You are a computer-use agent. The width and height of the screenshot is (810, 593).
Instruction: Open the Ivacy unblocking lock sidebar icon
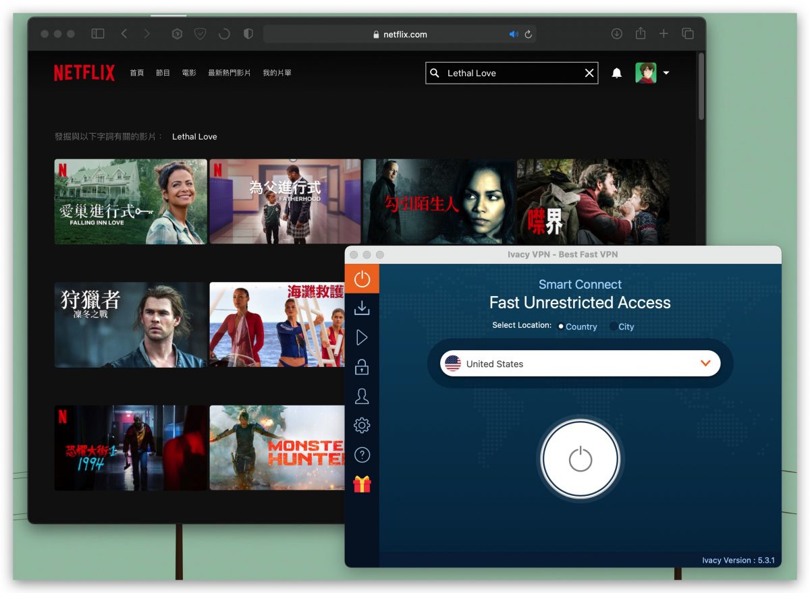coord(362,367)
